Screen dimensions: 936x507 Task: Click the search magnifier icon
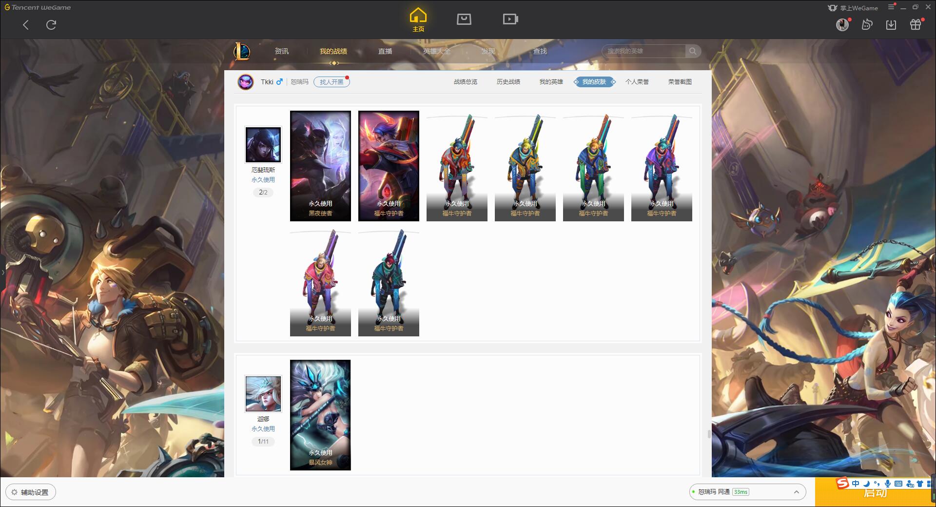click(693, 51)
